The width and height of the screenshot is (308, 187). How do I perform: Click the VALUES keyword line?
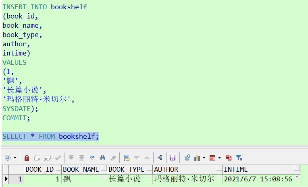[15, 62]
